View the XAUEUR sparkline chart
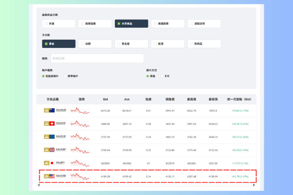The width and height of the screenshot is (293, 195). [x=80, y=137]
